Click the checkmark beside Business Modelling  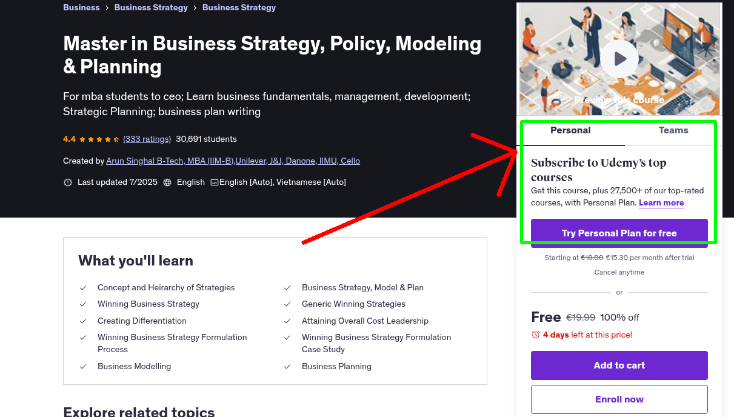click(x=83, y=366)
